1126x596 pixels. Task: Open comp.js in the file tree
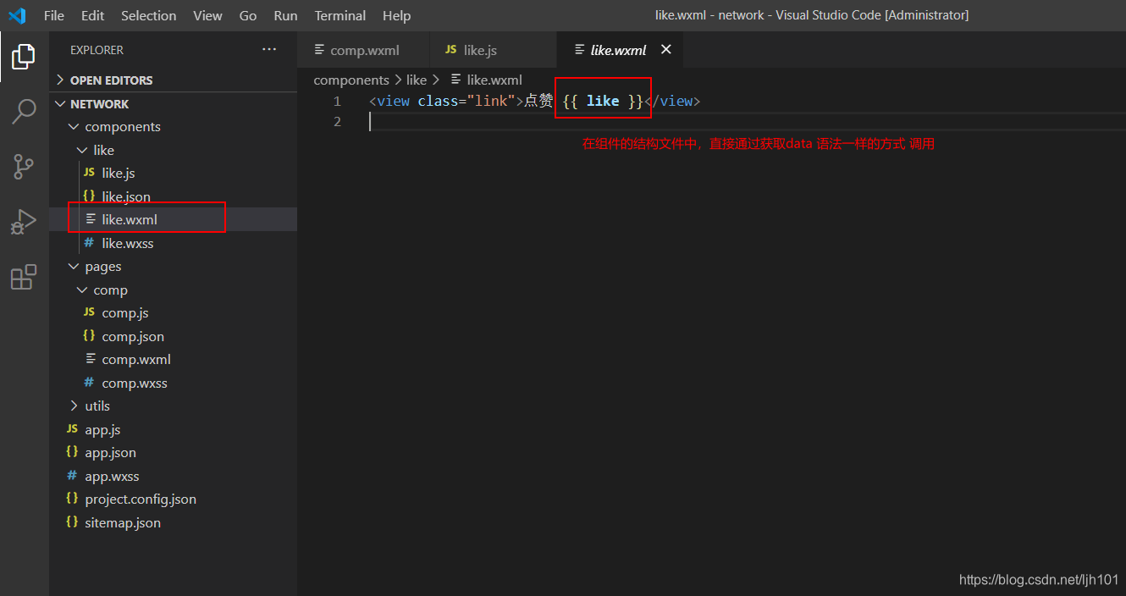click(173, 312)
